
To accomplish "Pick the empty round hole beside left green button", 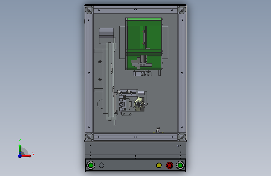I will coord(102,165).
